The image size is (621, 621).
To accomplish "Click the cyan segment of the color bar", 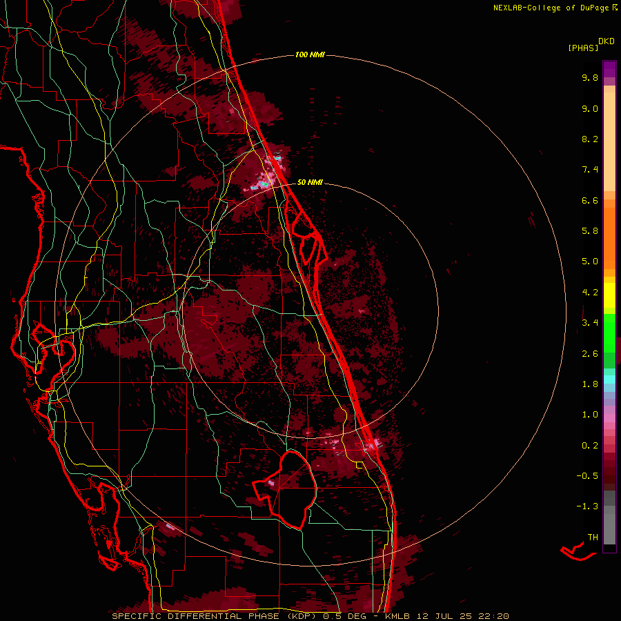I will point(609,379).
